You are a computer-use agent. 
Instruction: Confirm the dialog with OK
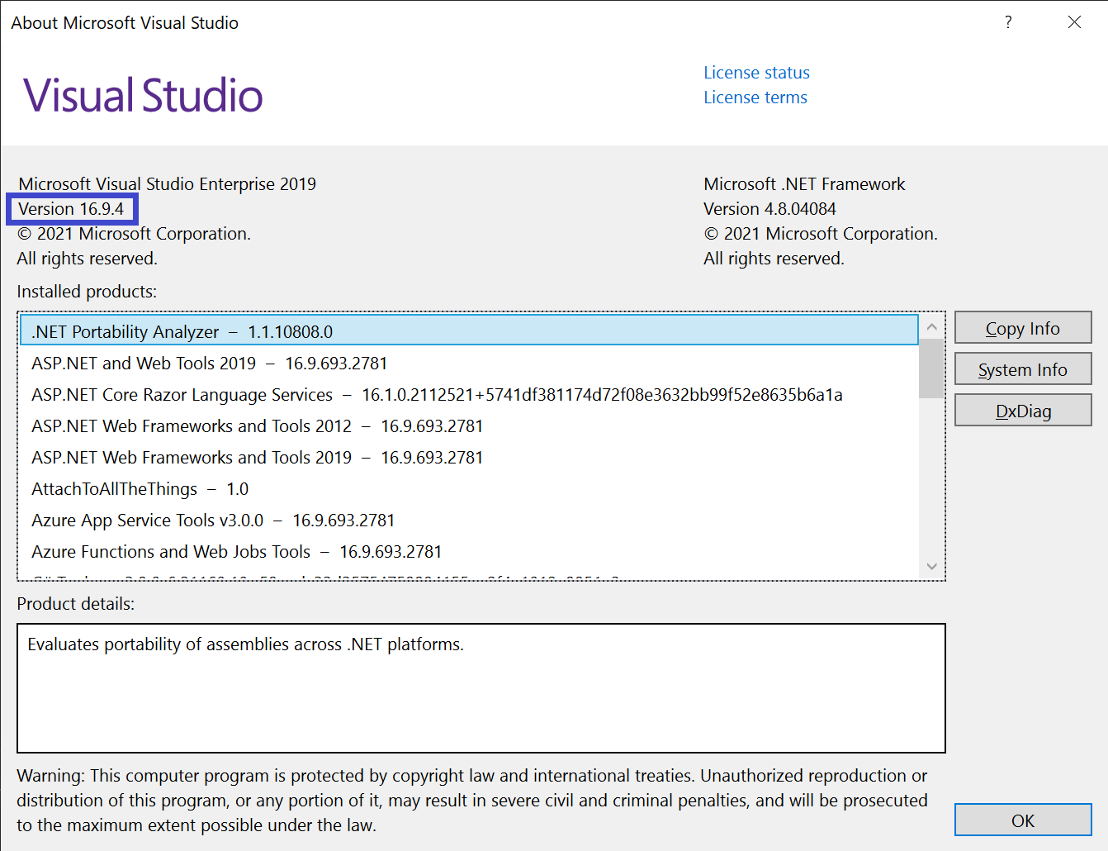click(x=1023, y=820)
